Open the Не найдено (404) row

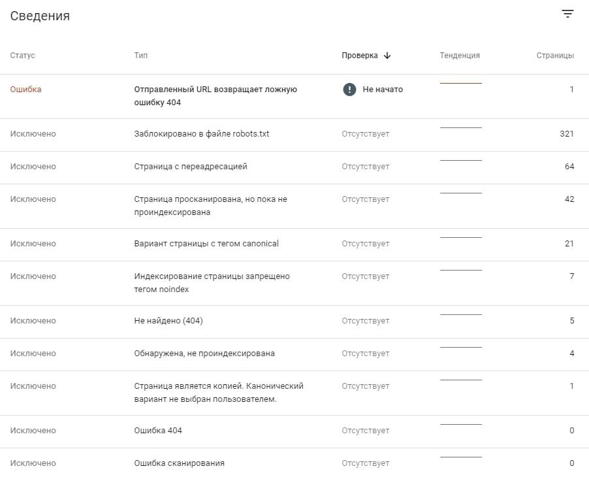pos(294,322)
